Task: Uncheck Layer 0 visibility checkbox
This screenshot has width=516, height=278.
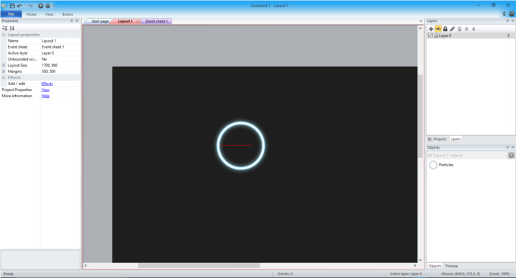Action: 430,35
